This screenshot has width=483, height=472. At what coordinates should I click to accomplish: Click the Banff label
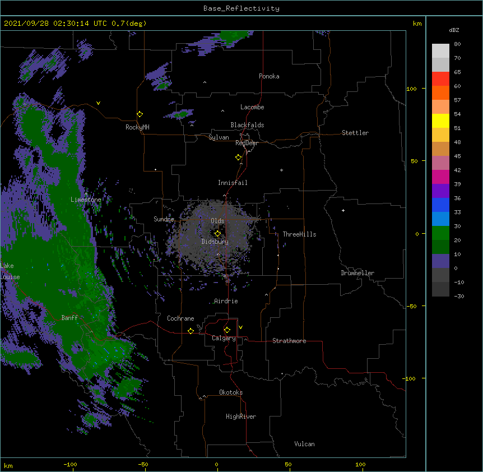pyautogui.click(x=69, y=318)
